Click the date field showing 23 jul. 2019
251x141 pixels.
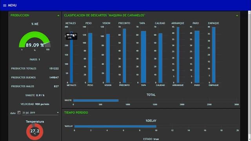coord(40,113)
